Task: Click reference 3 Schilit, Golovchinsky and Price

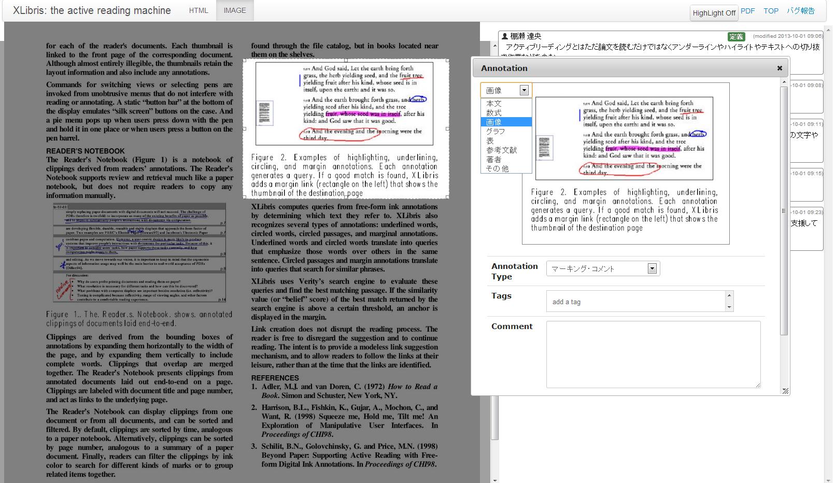Action: [x=345, y=455]
